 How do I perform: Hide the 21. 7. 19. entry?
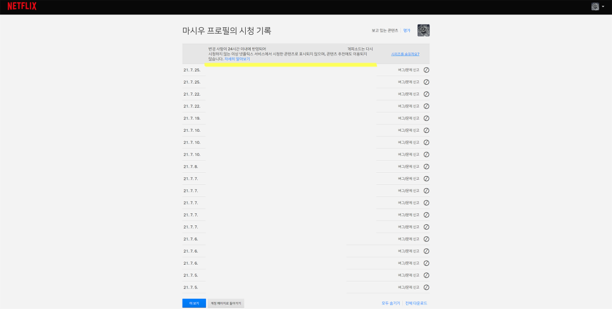click(426, 118)
